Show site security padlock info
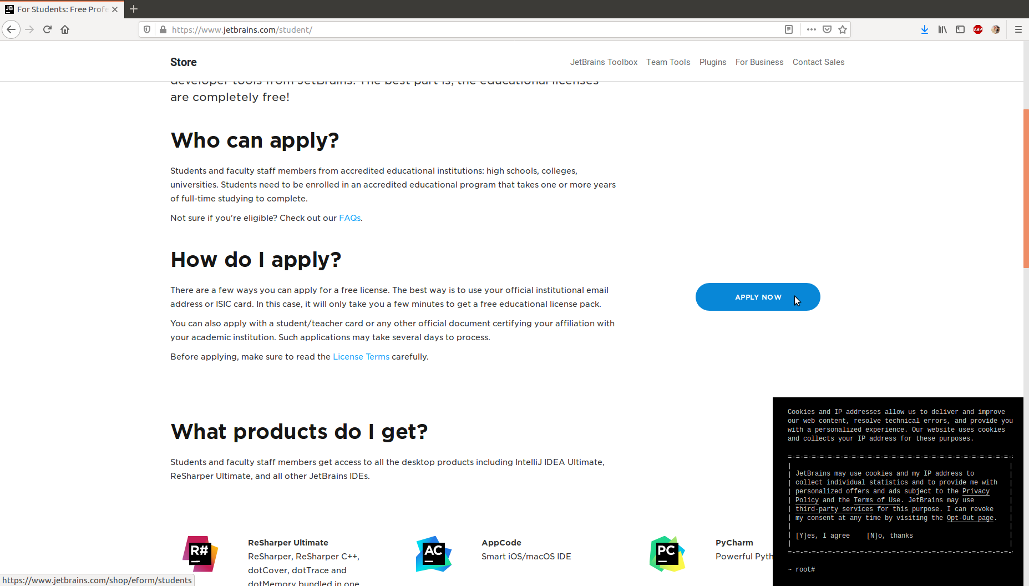The height and width of the screenshot is (586, 1029). (x=163, y=29)
